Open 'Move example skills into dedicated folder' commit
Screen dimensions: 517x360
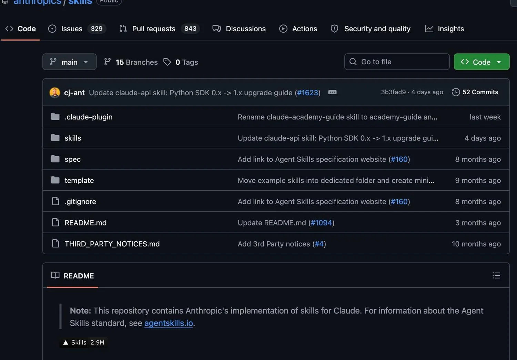[336, 180]
